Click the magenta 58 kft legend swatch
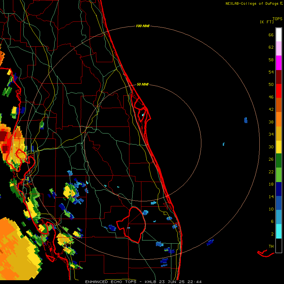Screen dimensions: 284x284 coord(279,63)
